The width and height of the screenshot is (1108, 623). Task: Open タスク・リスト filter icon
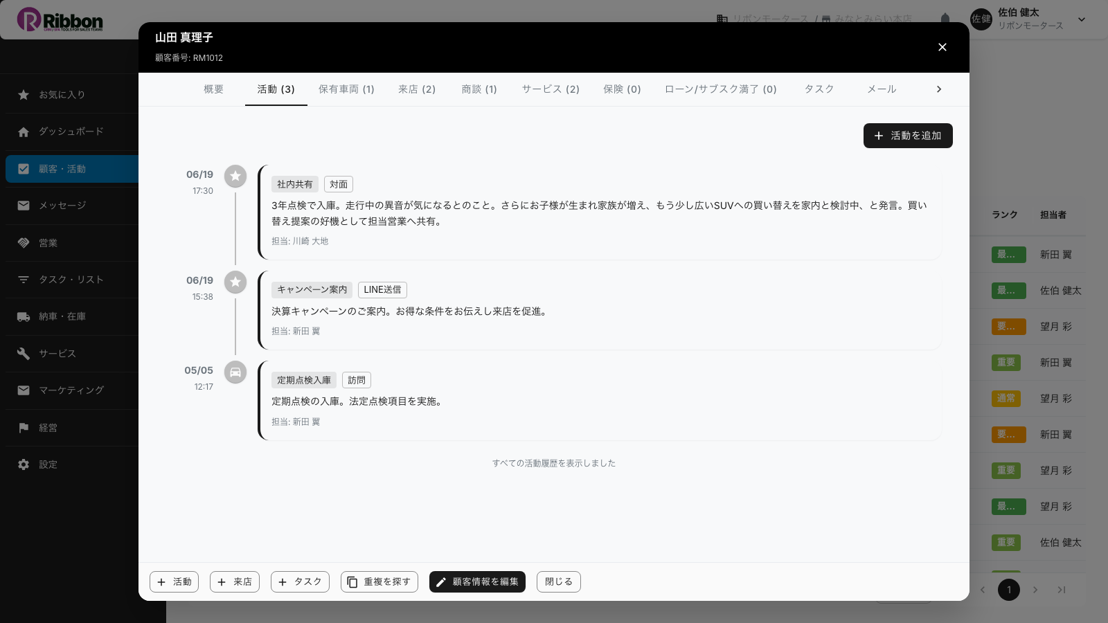24,280
